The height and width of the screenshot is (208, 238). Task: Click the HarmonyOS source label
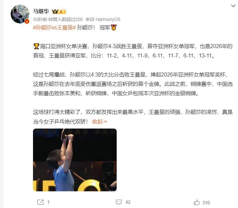pos(108,19)
